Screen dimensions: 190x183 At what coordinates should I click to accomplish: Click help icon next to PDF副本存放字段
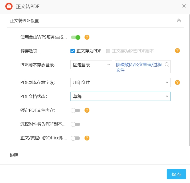coord(177,82)
